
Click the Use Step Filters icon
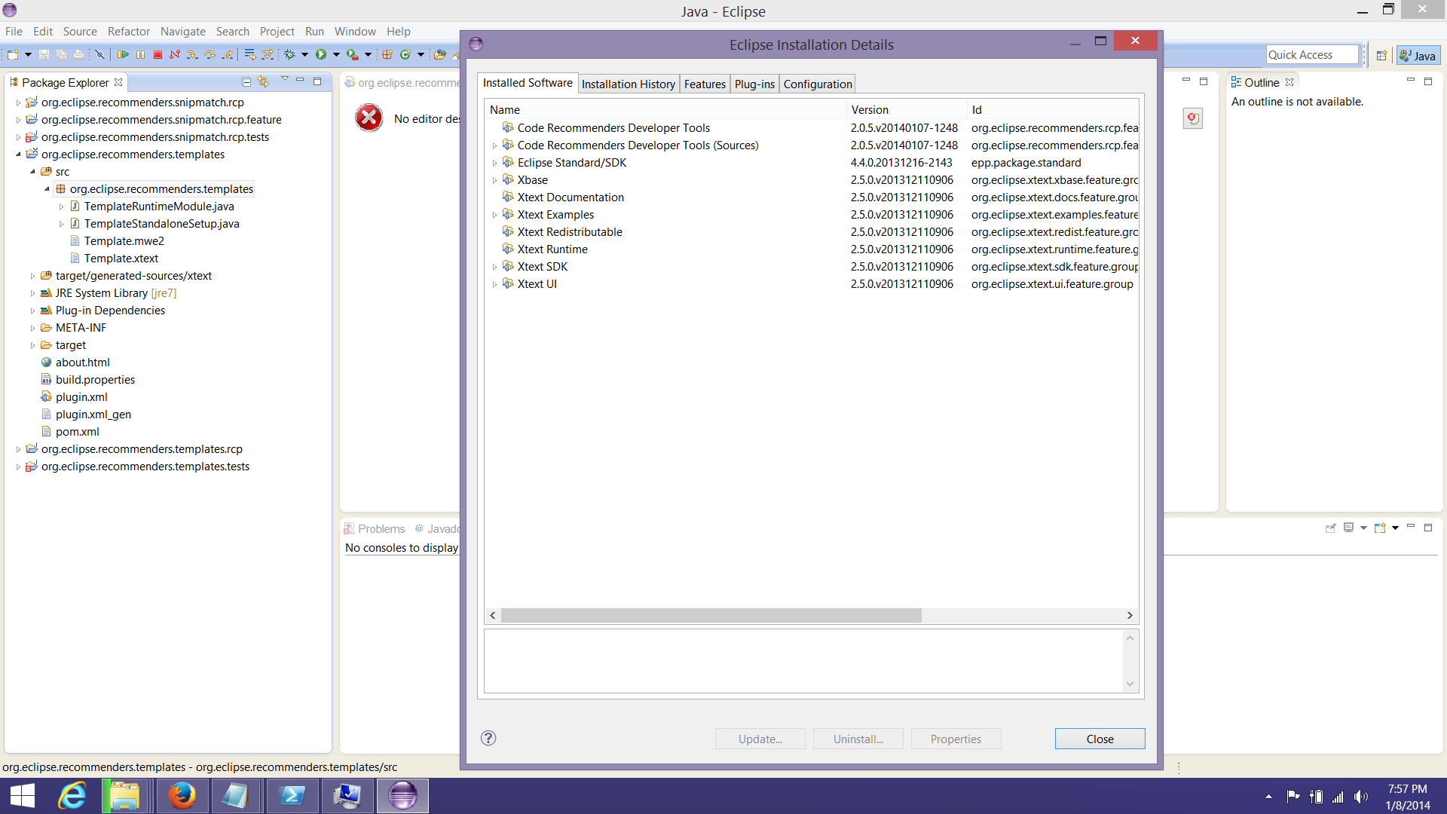[x=267, y=54]
